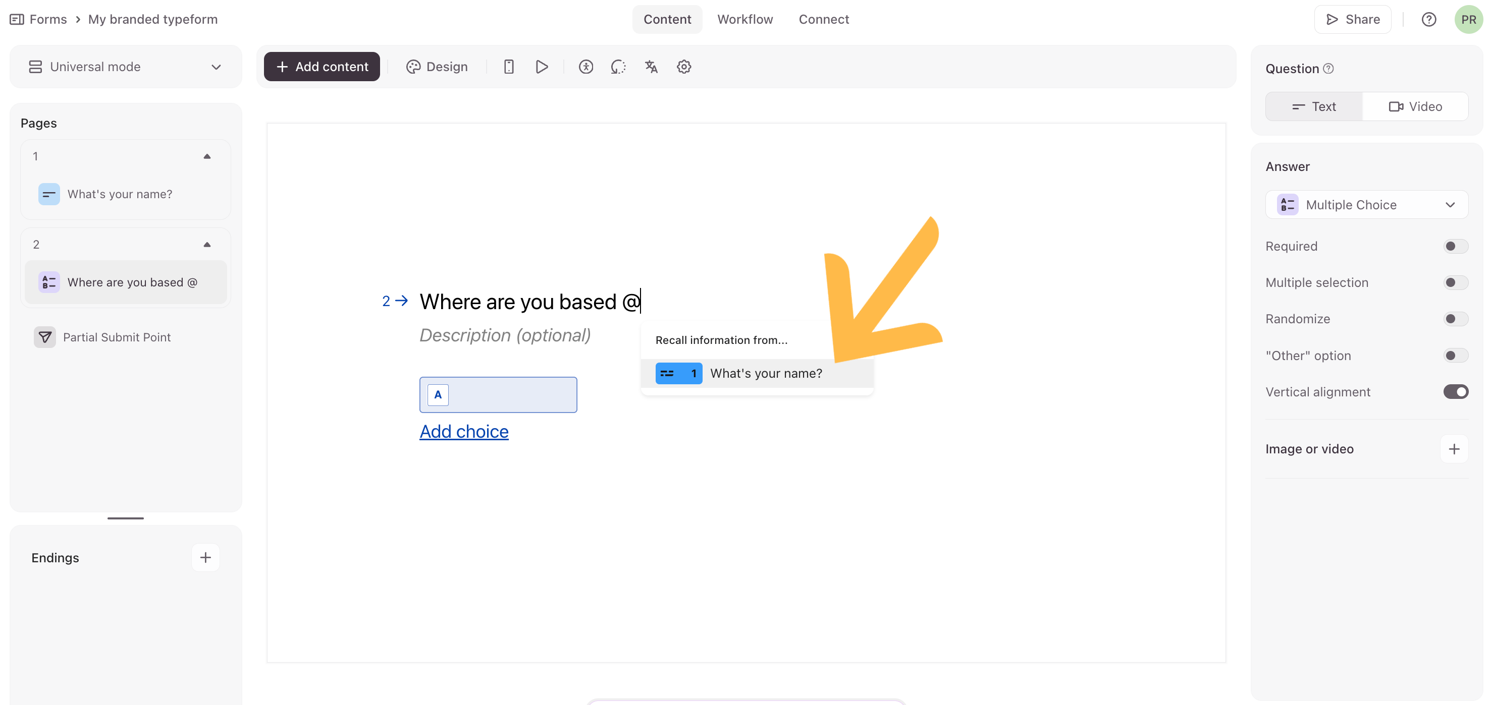Enable the Required toggle
The width and height of the screenshot is (1491, 705).
tap(1455, 247)
